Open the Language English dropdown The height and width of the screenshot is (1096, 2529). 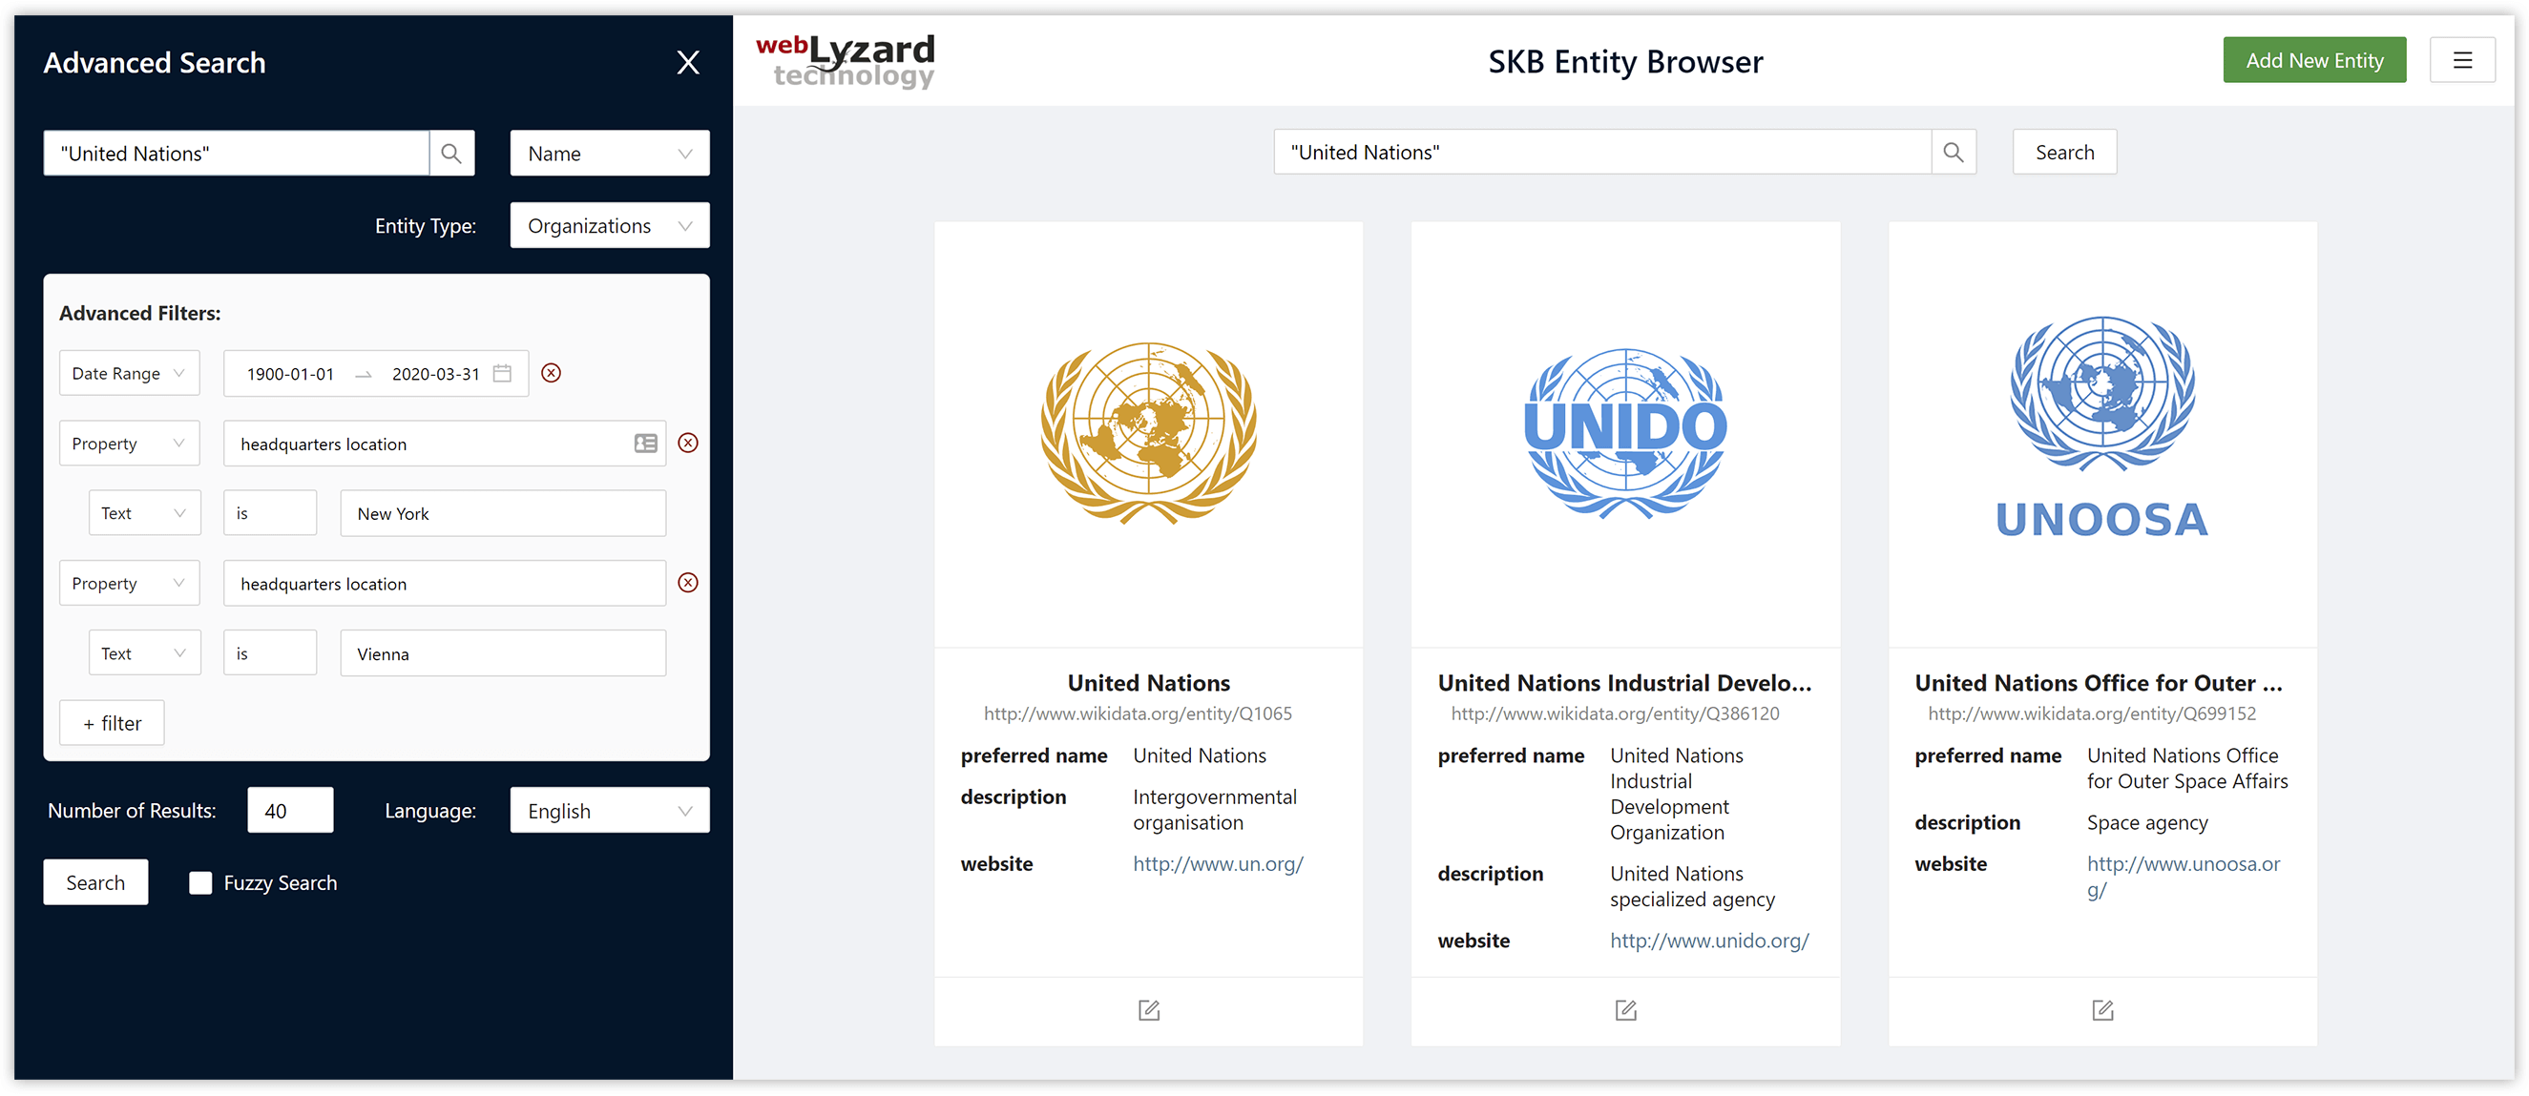point(609,810)
